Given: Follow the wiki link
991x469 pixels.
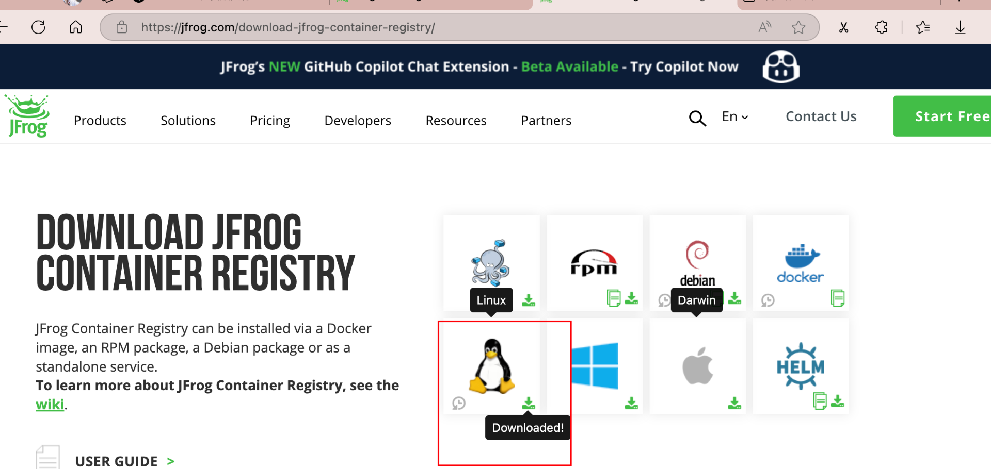Looking at the screenshot, I should click(x=50, y=405).
